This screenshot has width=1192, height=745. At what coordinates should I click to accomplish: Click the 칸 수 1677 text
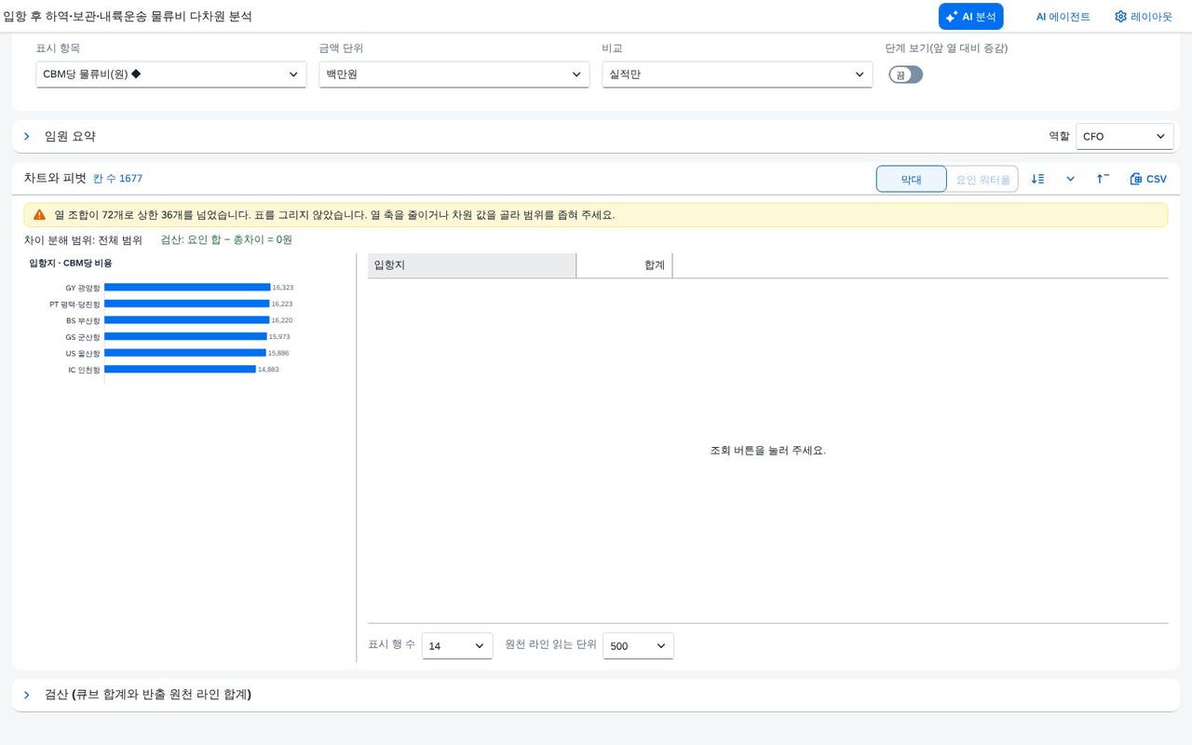coord(117,179)
